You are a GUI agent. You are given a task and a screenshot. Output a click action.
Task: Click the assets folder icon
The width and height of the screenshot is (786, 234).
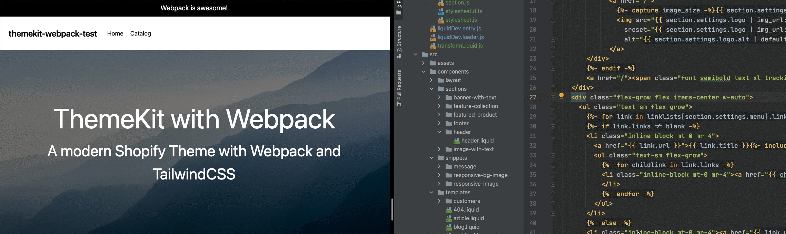point(433,63)
